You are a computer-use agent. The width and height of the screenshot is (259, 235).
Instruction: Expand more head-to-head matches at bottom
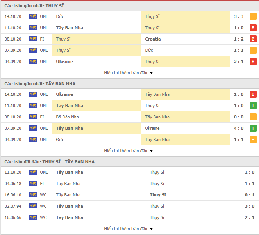pos(129,229)
